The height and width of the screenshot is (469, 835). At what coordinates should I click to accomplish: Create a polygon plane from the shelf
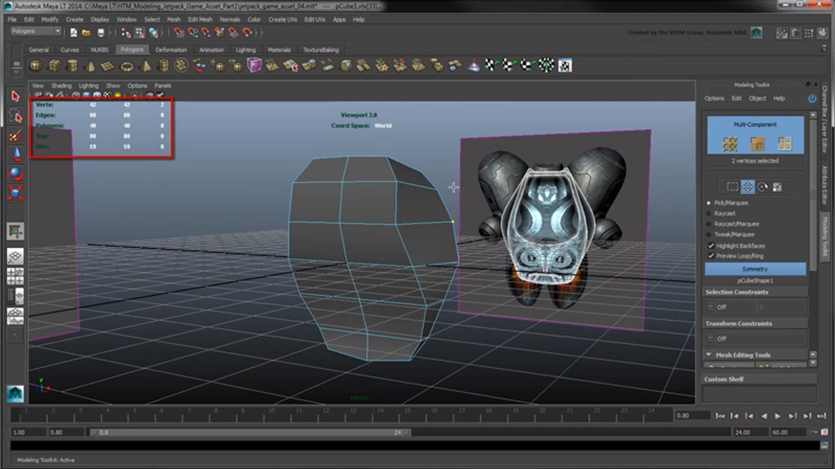click(x=108, y=66)
